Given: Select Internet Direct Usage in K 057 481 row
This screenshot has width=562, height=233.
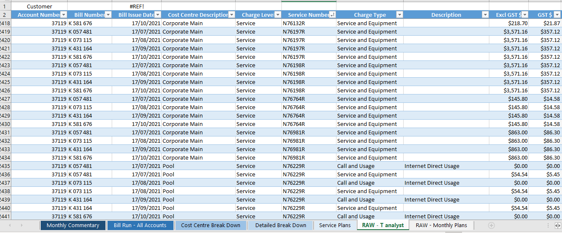Looking at the screenshot, I should click(x=446, y=166).
